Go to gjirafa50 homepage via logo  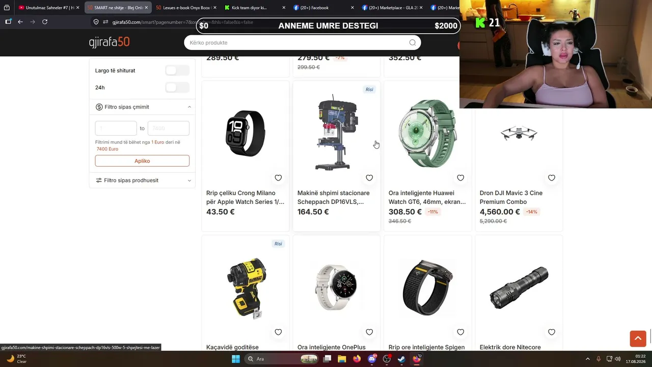point(110,42)
